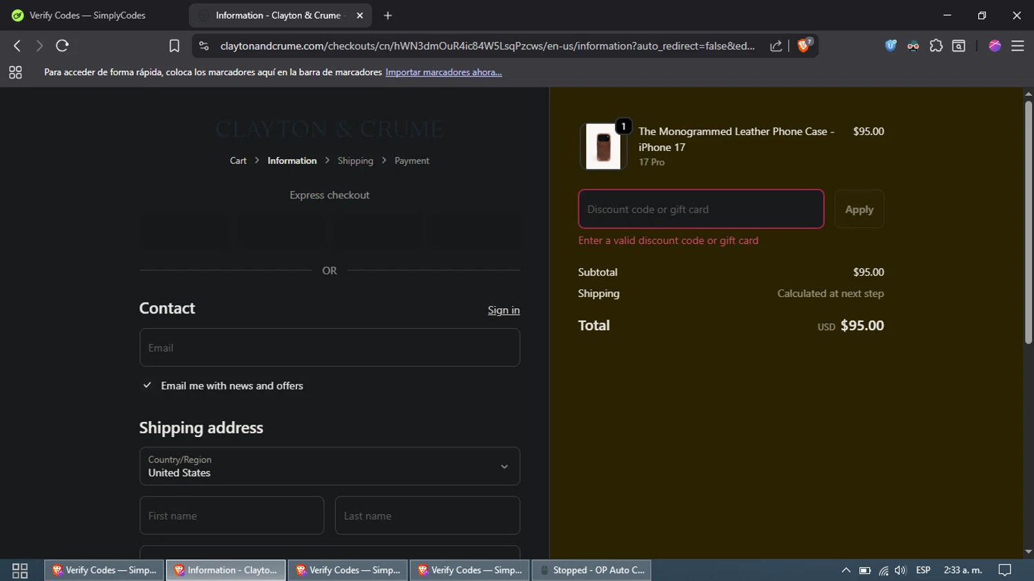Open the bookmarks grid icon
The width and height of the screenshot is (1034, 581).
click(15, 72)
